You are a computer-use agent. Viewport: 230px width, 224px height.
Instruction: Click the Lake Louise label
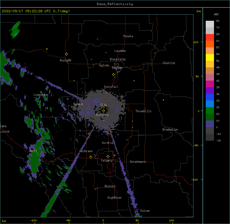pyautogui.click(x=5, y=129)
